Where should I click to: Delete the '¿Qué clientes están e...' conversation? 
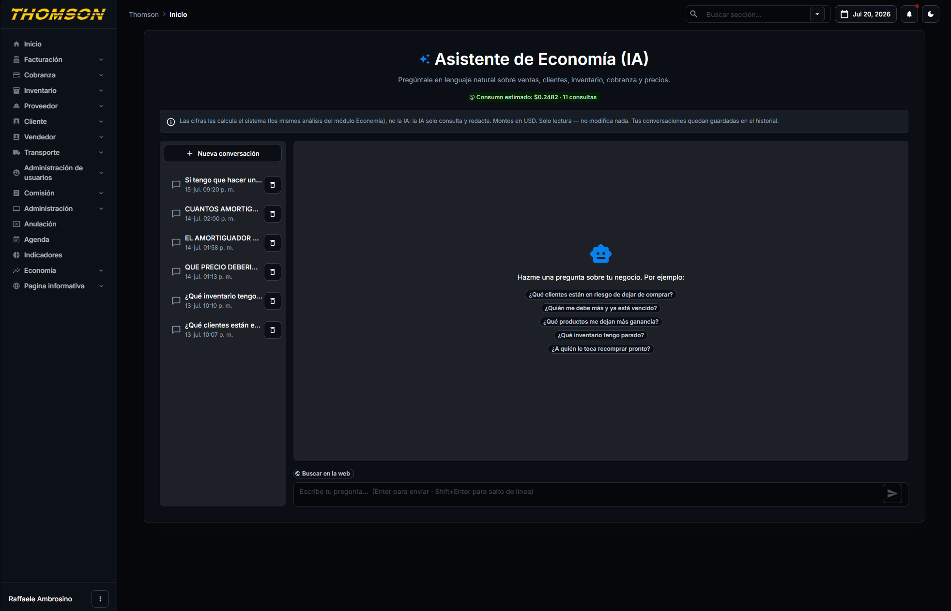tap(273, 330)
